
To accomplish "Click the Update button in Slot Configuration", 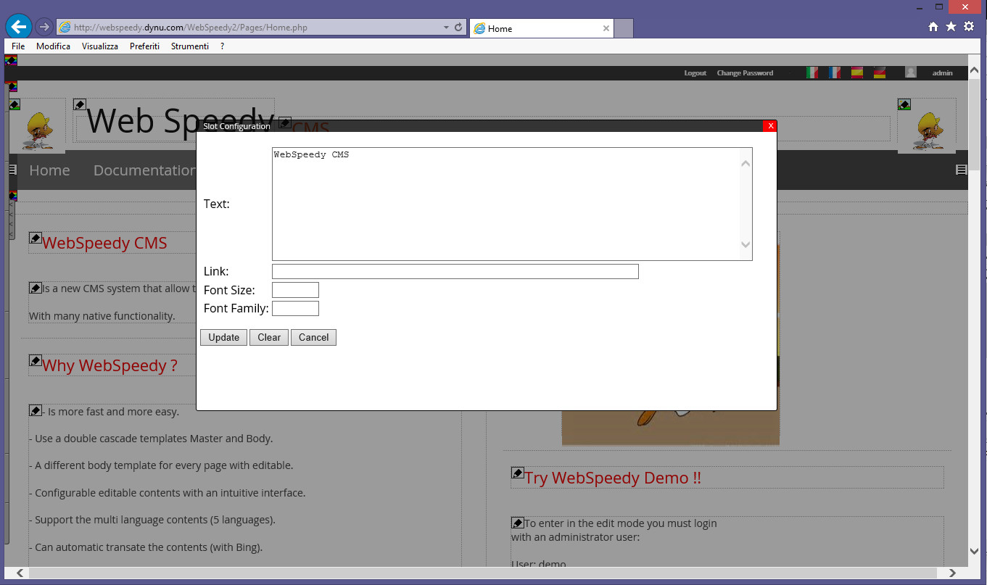I will pyautogui.click(x=223, y=337).
